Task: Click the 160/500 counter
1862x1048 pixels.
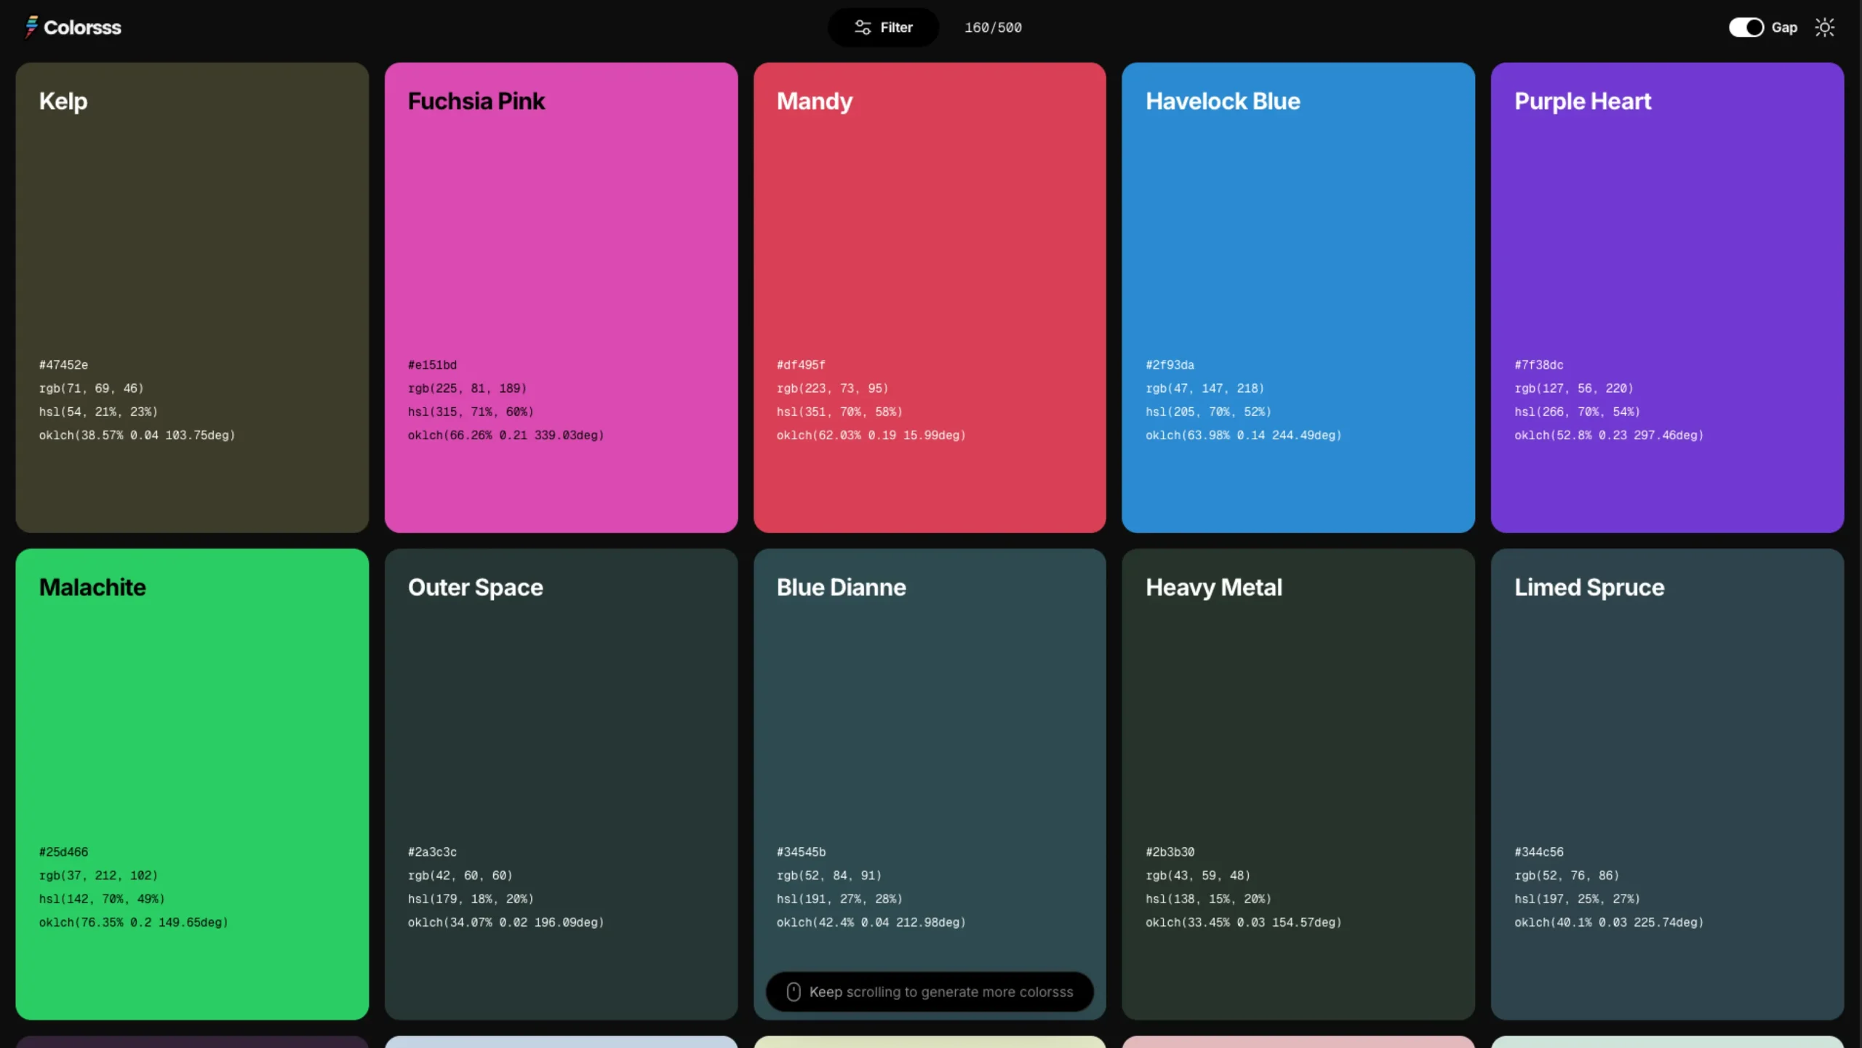Action: [993, 27]
